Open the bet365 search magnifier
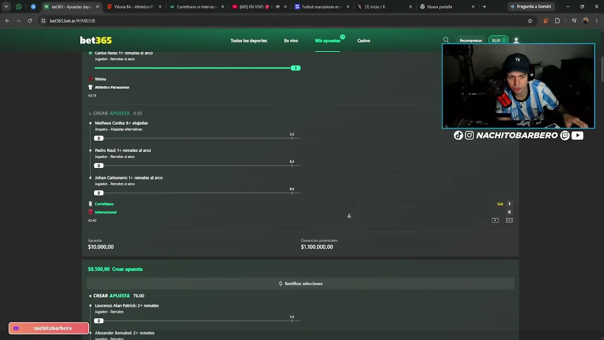The image size is (604, 340). (446, 41)
